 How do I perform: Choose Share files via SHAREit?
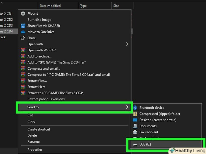point(74,26)
